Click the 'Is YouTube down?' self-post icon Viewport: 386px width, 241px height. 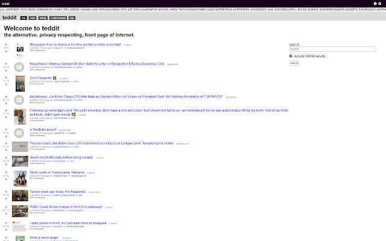(19, 133)
